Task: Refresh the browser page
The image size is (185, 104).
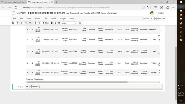Action: click(16, 7)
